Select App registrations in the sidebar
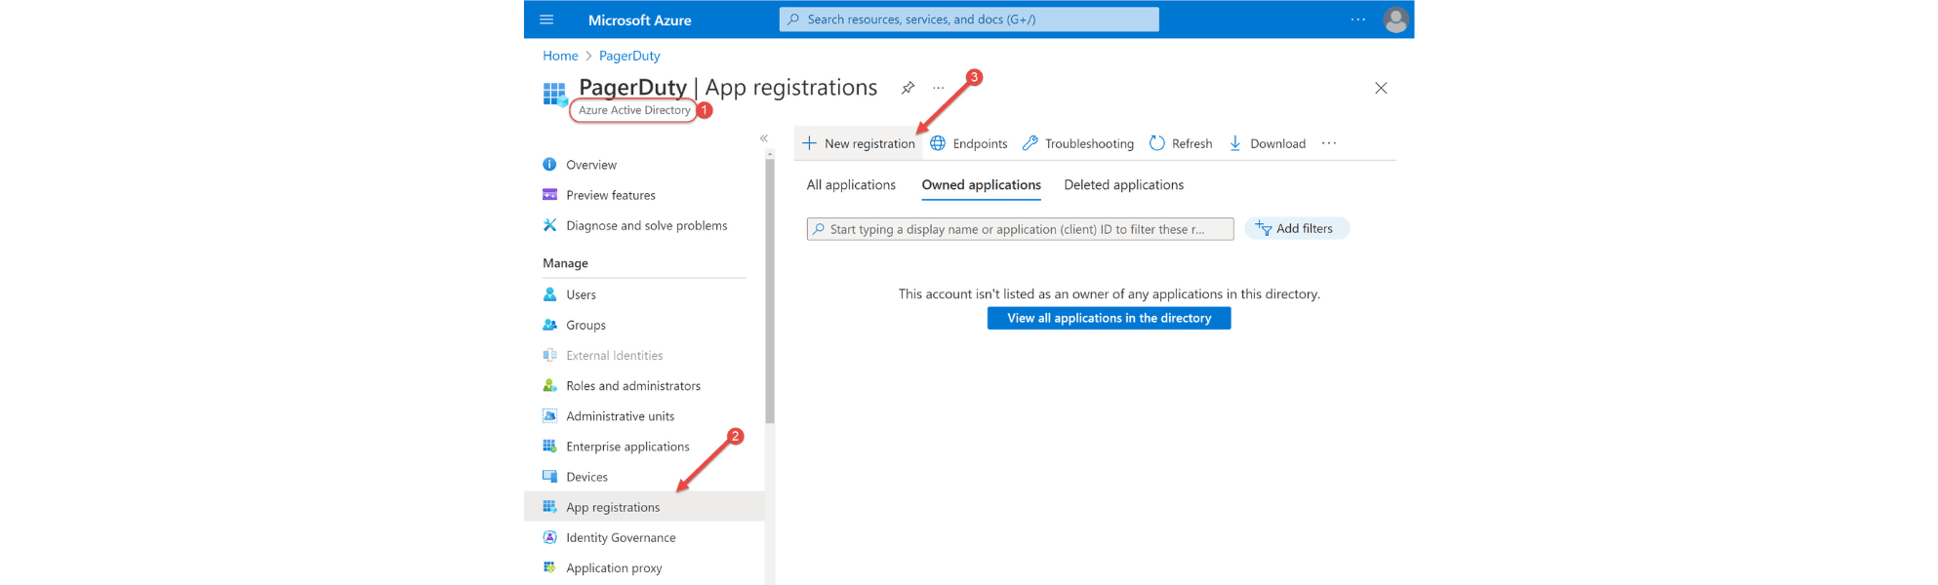Image resolution: width=1938 pixels, height=585 pixels. click(644, 506)
